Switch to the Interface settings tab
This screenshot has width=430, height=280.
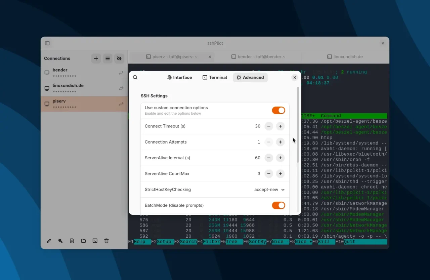click(179, 77)
